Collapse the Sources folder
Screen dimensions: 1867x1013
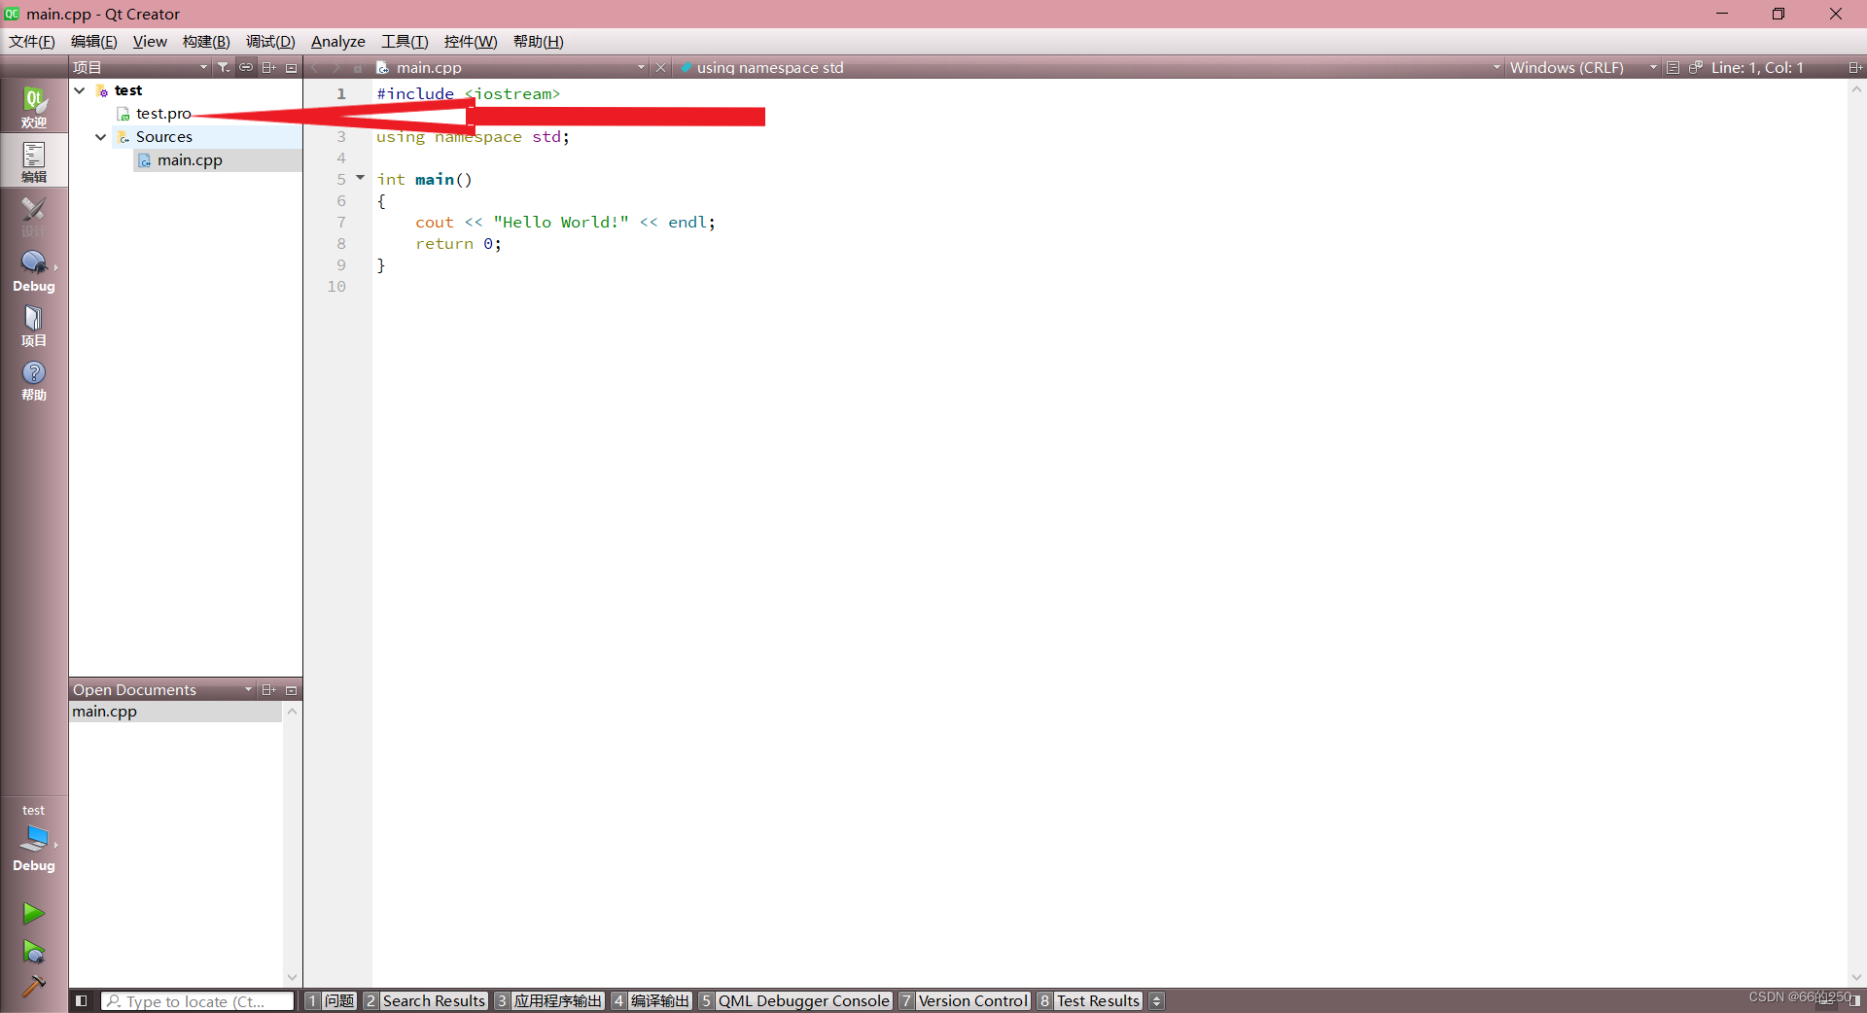click(100, 137)
